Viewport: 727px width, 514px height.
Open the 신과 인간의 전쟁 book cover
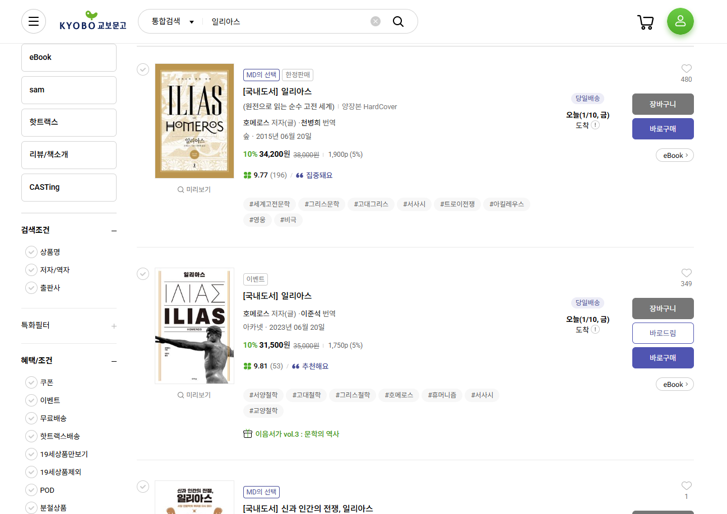point(195,497)
